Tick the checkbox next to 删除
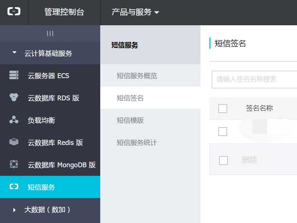297x223 pixels. (223, 161)
